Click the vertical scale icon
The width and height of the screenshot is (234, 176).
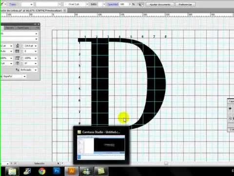point(18,58)
